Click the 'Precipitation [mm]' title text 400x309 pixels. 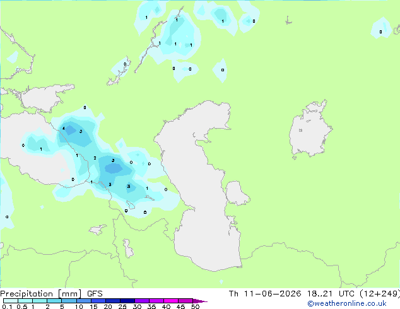[41, 294]
